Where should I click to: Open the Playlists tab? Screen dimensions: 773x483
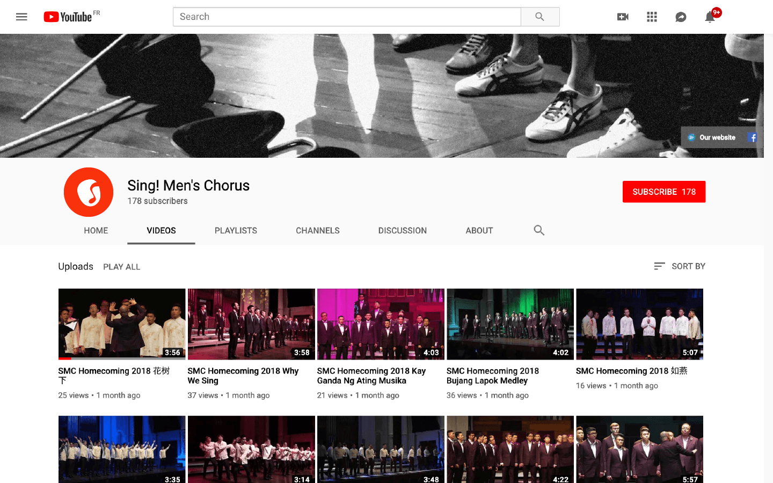236,230
